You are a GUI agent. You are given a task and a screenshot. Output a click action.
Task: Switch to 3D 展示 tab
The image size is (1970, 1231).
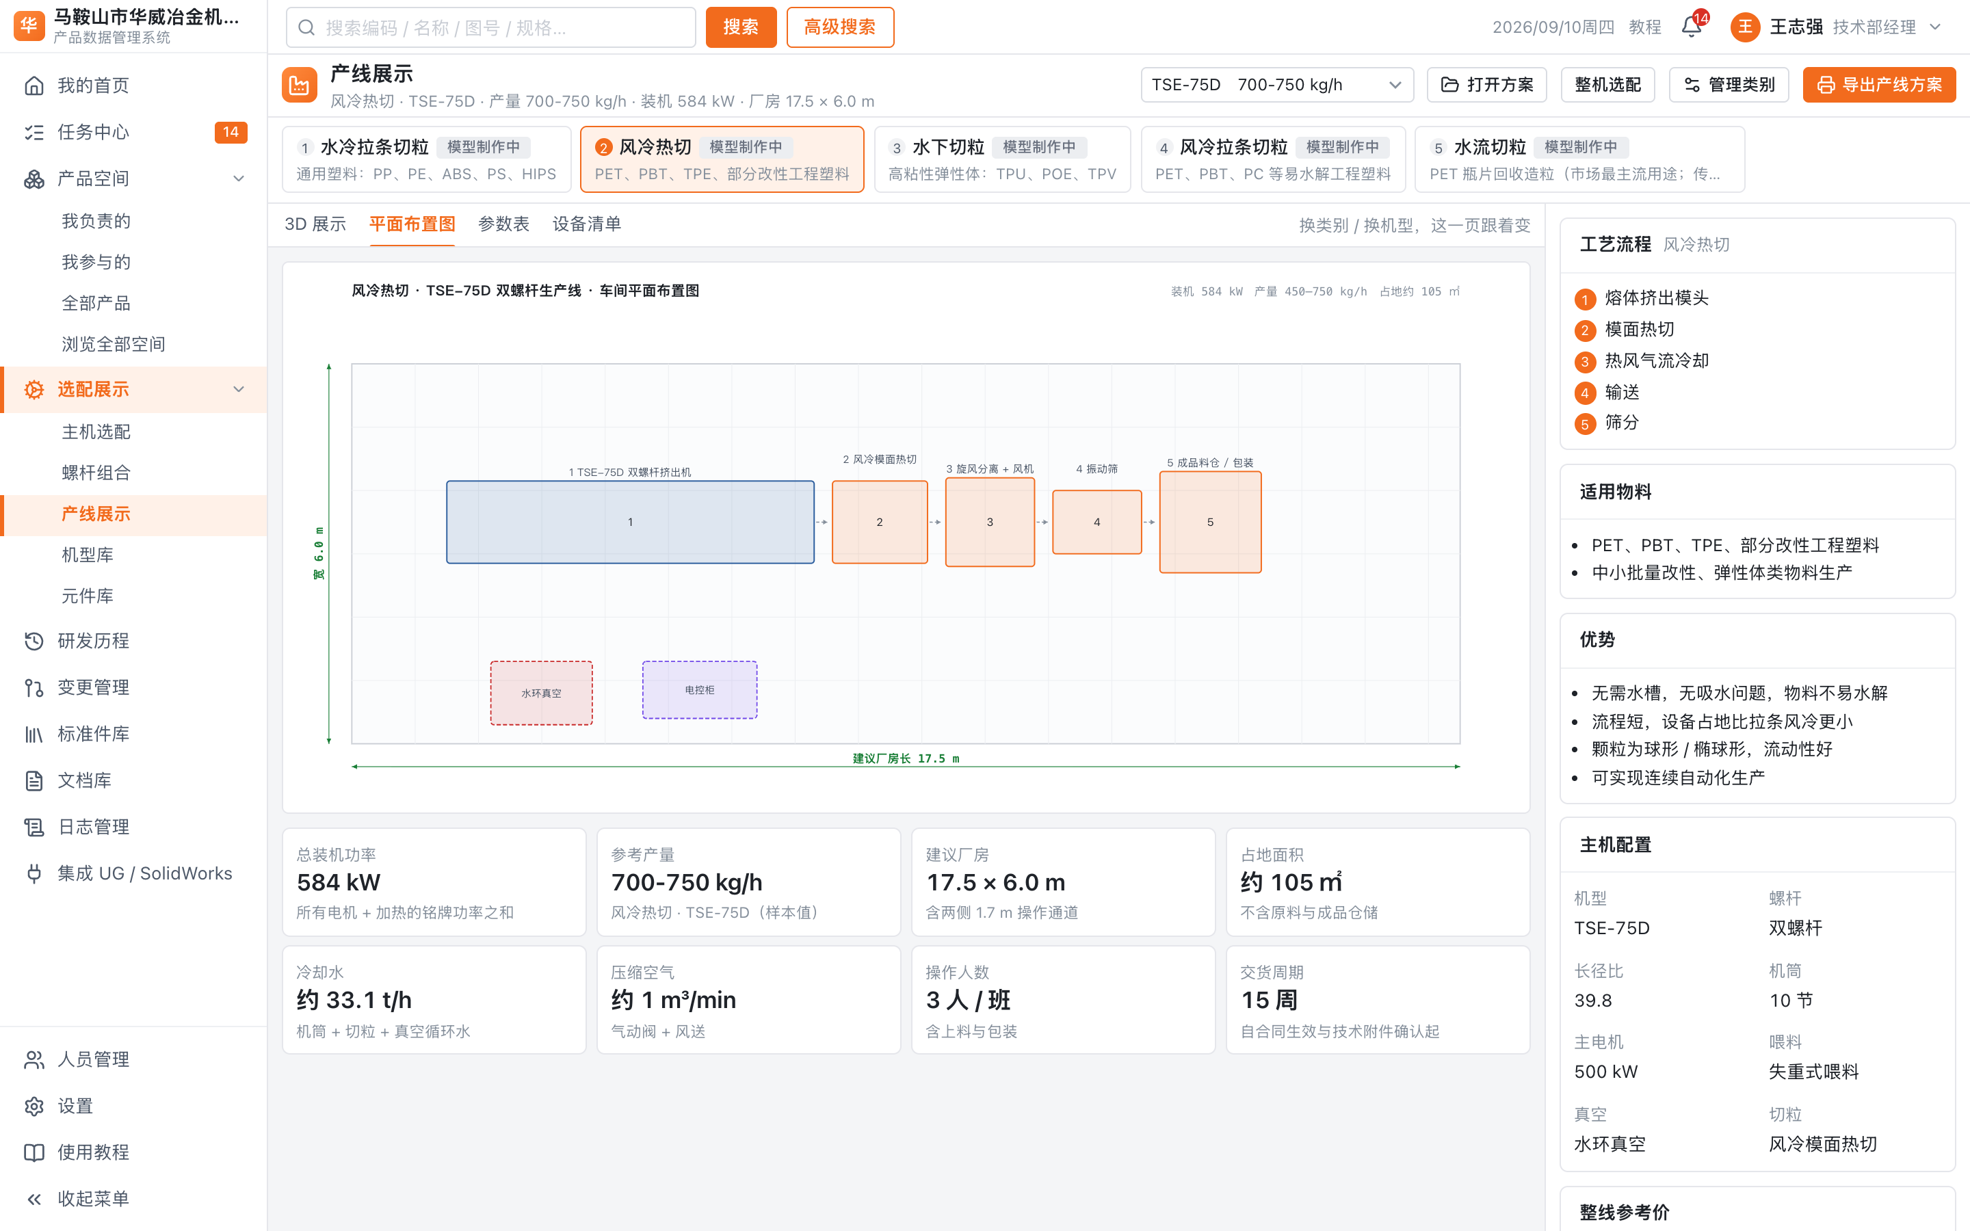coord(315,224)
